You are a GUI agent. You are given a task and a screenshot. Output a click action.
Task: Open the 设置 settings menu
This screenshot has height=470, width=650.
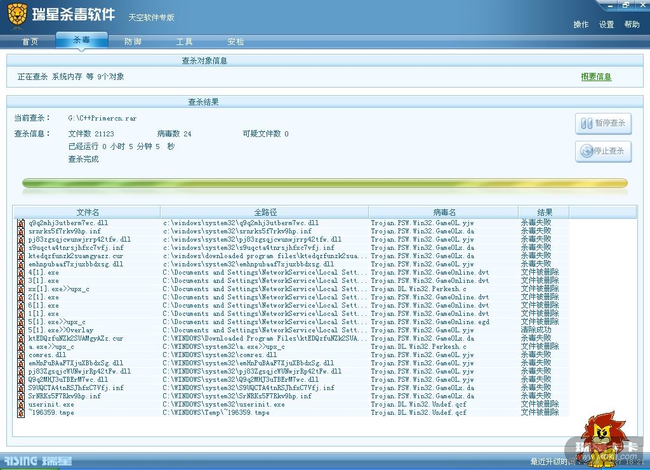(606, 25)
